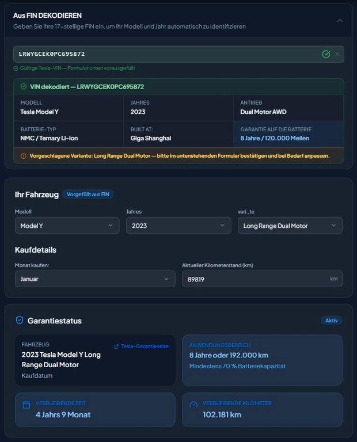Open the Jahres dropdown showing 2023
Screen dimensions: 357x442
178,226
